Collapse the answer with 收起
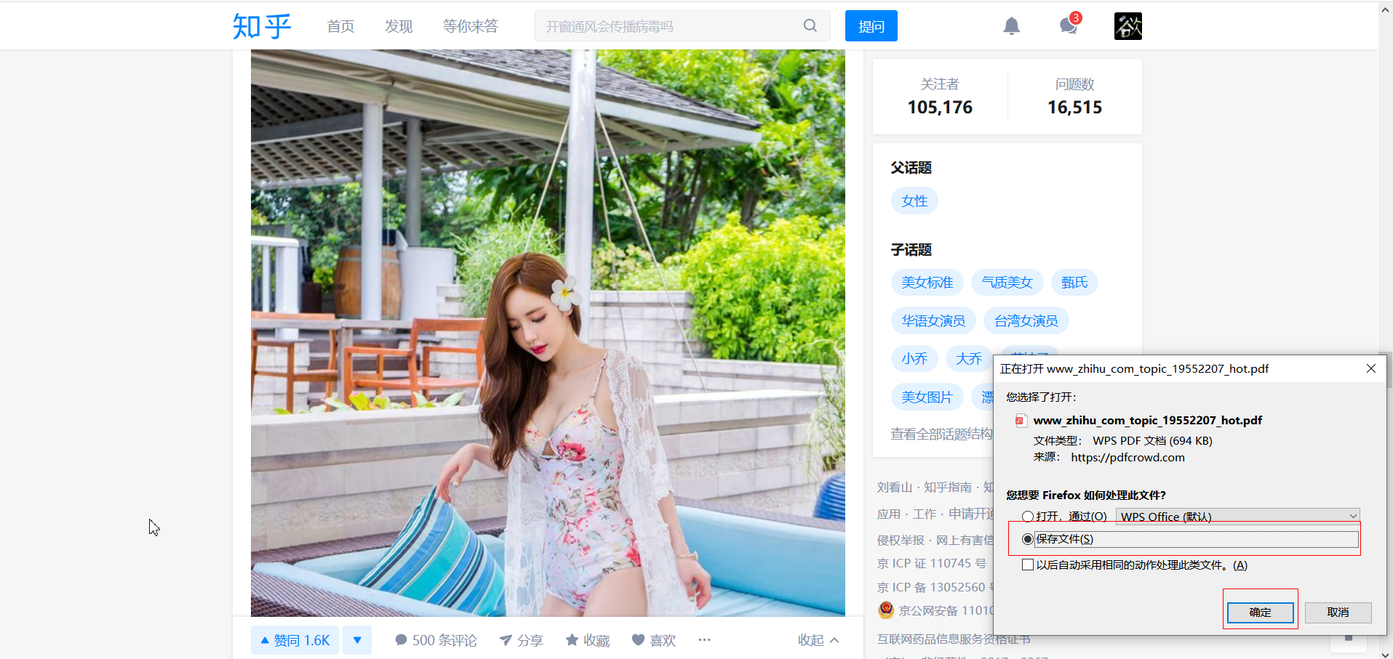This screenshot has height=659, width=1393. point(818,640)
